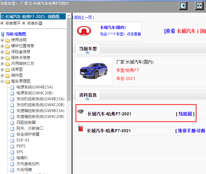
Task: Select the C-长城汽车-哈弗F7-2021-线路图 title bar
Action: (33, 17)
